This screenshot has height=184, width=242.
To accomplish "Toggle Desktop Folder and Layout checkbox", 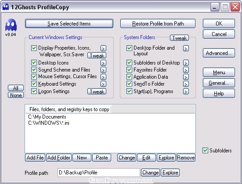I will pyautogui.click(x=129, y=48).
